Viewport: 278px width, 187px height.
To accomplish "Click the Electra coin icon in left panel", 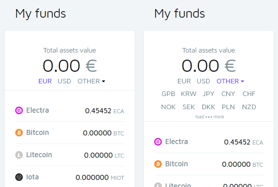I will [x=19, y=111].
